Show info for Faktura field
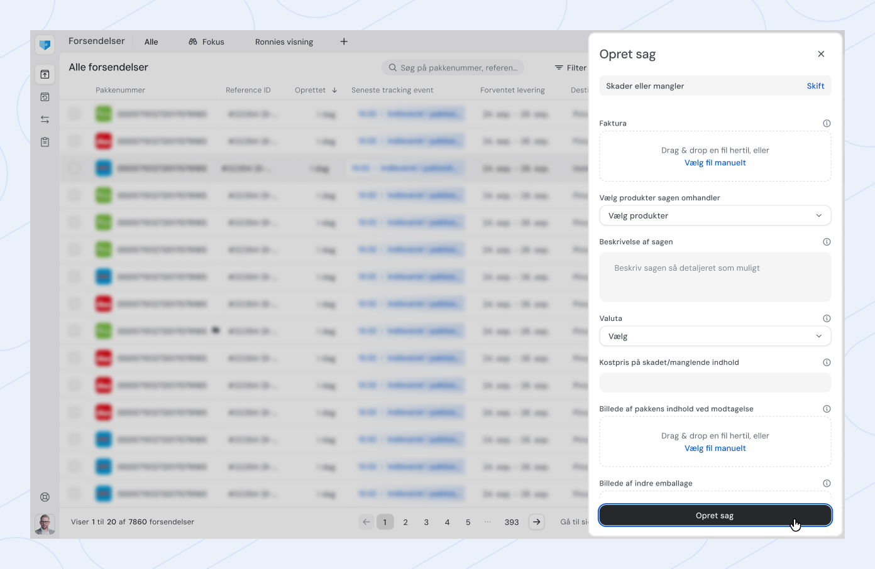This screenshot has height=569, width=875. coord(827,124)
